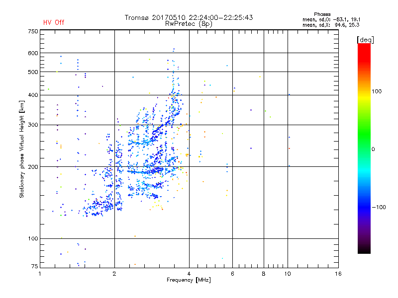The height and width of the screenshot is (298, 398).
Task: Click the y-axis '600' tick label
Action: click(x=33, y=53)
